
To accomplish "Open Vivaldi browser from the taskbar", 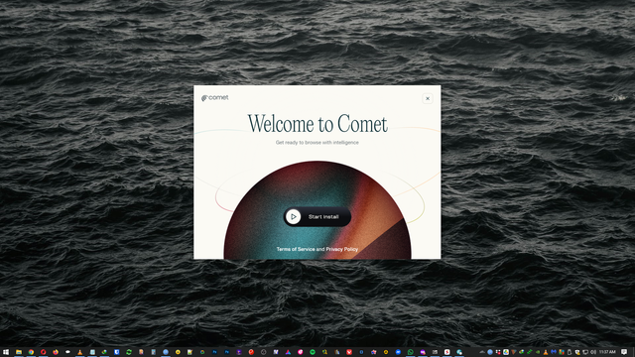I will pos(348,352).
